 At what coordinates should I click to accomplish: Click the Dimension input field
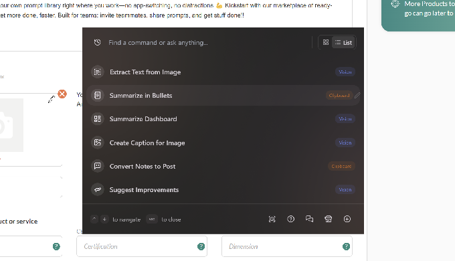287,246
